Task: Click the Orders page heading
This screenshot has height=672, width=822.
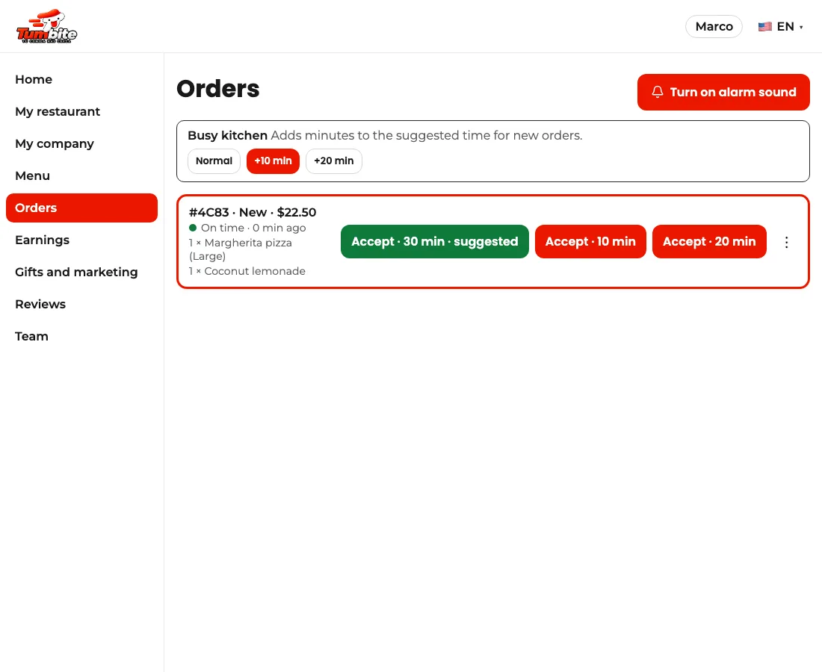Action: pos(218,89)
